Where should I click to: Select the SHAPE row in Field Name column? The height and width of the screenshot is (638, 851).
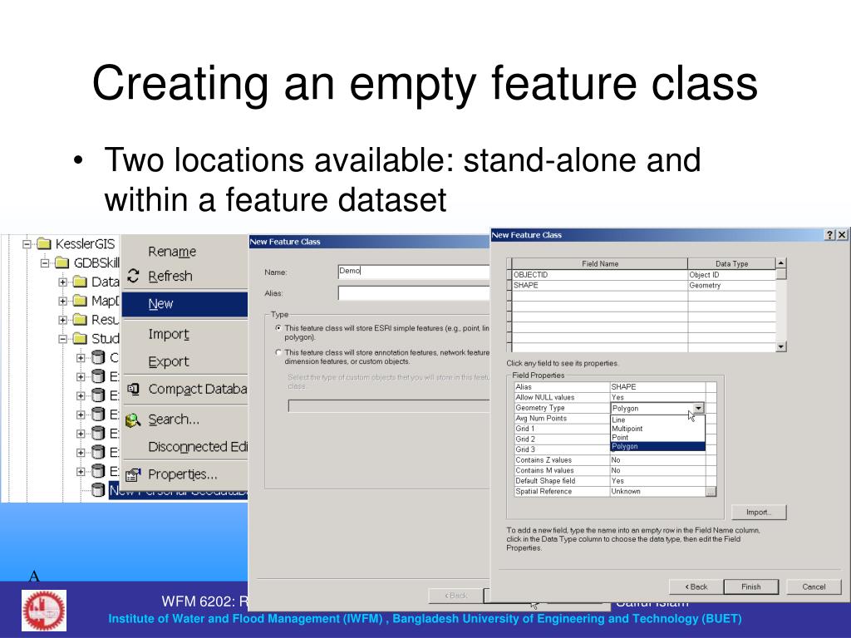pos(600,286)
